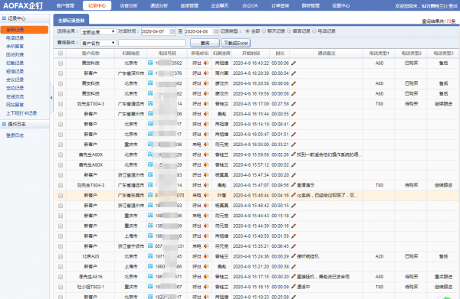Screen dimensions: 460x299
Task: Play the recording for the 16:19:58 call
Action: click(x=206, y=93)
